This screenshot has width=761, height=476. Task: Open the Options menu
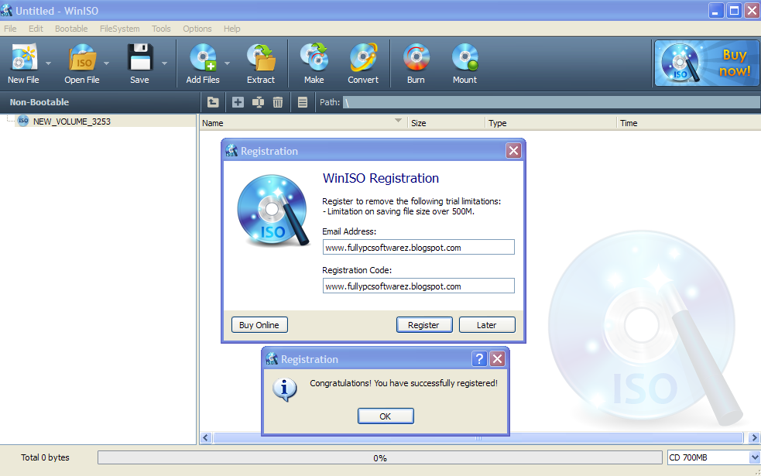click(197, 29)
